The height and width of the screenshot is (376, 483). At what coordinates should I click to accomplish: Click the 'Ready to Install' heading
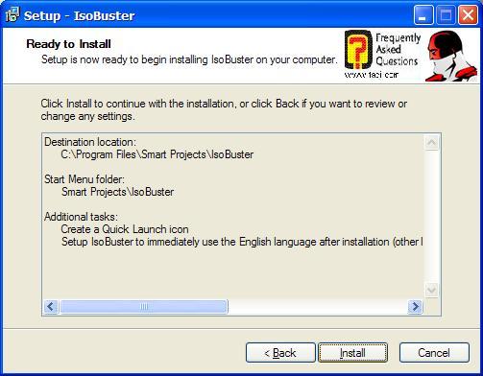tap(68, 44)
